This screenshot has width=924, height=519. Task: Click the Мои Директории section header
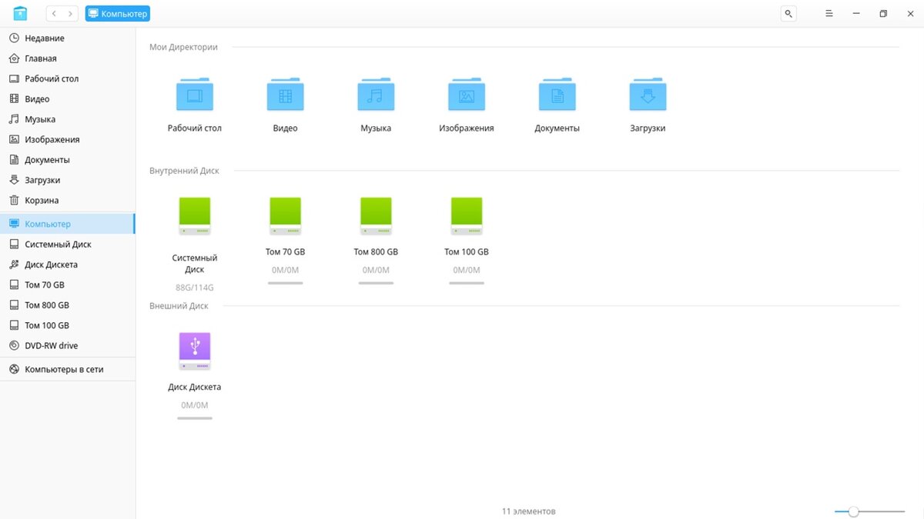tap(183, 47)
